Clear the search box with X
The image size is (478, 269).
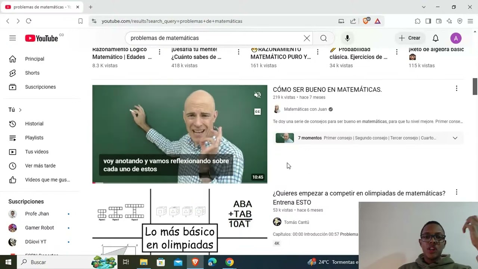(307, 38)
